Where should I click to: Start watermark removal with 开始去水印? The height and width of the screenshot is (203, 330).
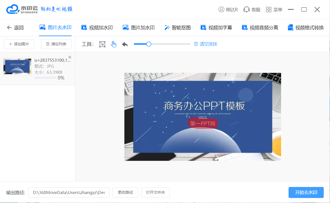[306, 192]
